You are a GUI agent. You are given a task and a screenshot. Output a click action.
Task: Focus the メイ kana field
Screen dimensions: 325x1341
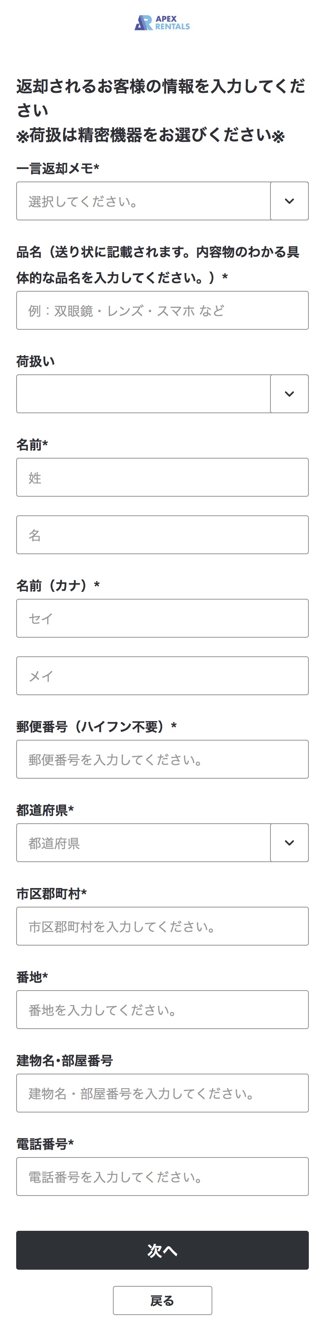(162, 676)
